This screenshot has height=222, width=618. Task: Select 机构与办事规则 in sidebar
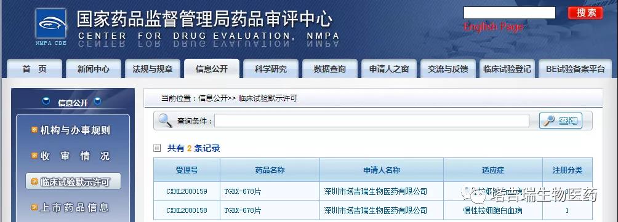tap(75, 130)
